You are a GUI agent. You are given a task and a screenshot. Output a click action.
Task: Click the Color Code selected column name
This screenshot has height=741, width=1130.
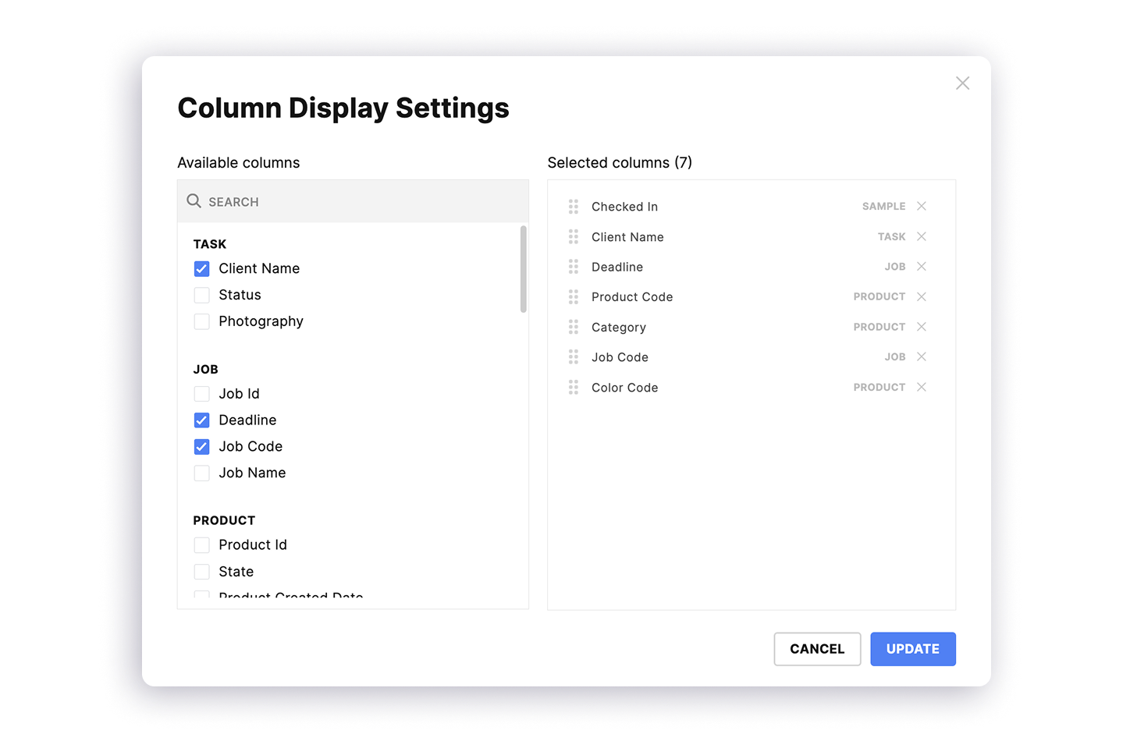[625, 388]
